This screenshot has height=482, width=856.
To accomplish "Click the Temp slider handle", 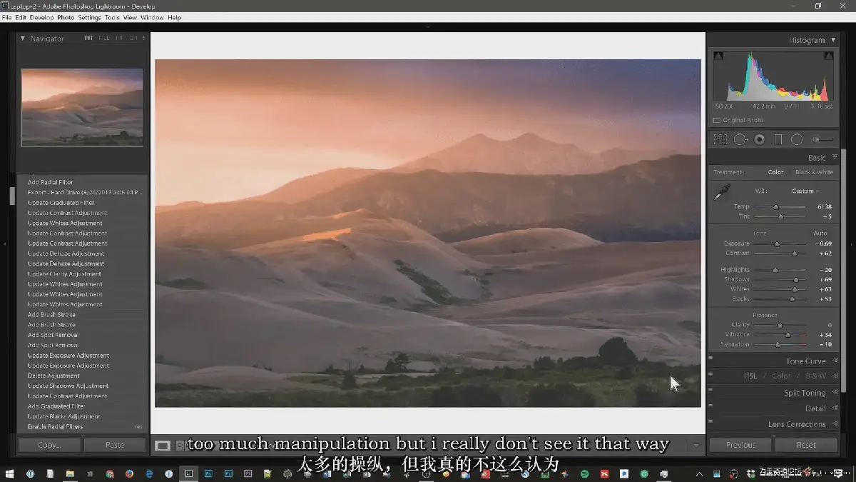I will point(776,207).
